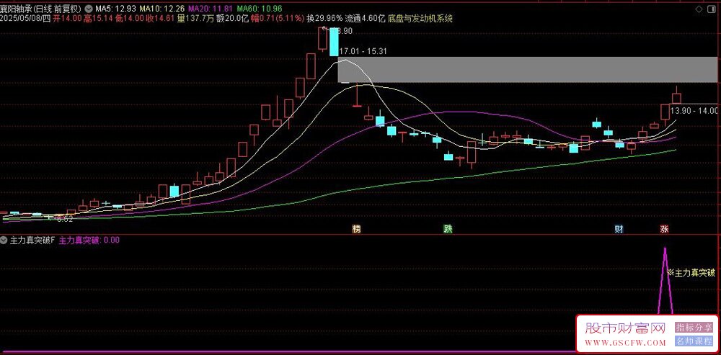Screen dimensions: 721x355
Task: Click the 17.01 - 15.31 gap label
Action: (363, 52)
